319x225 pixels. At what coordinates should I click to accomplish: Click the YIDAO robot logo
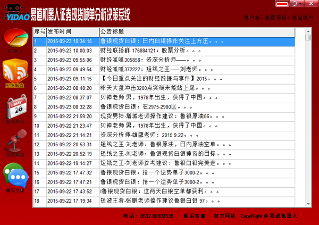pos(17,13)
